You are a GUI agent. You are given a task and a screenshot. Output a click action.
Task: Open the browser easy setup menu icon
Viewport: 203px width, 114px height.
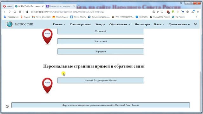(198, 12)
